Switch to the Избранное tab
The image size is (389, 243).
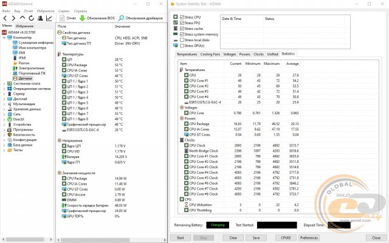click(x=24, y=26)
